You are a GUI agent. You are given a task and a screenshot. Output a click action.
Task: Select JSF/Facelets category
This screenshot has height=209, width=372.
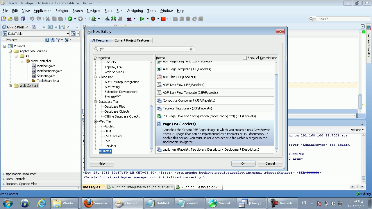pos(114,136)
